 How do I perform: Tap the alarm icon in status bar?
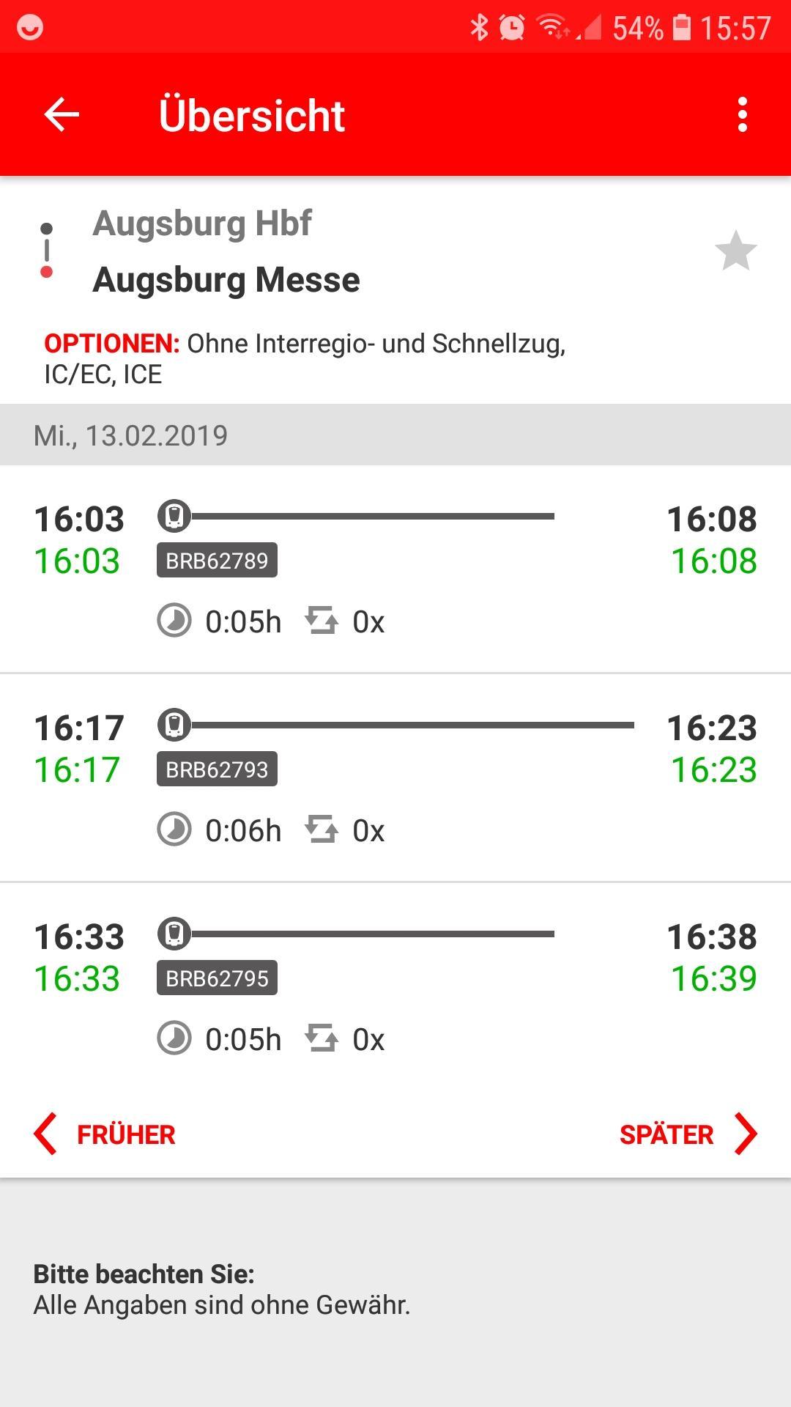512,28
